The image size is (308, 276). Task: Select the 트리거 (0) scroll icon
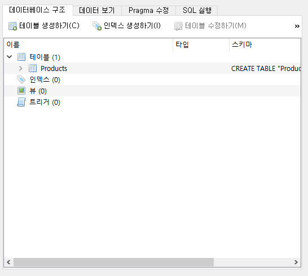click(21, 102)
